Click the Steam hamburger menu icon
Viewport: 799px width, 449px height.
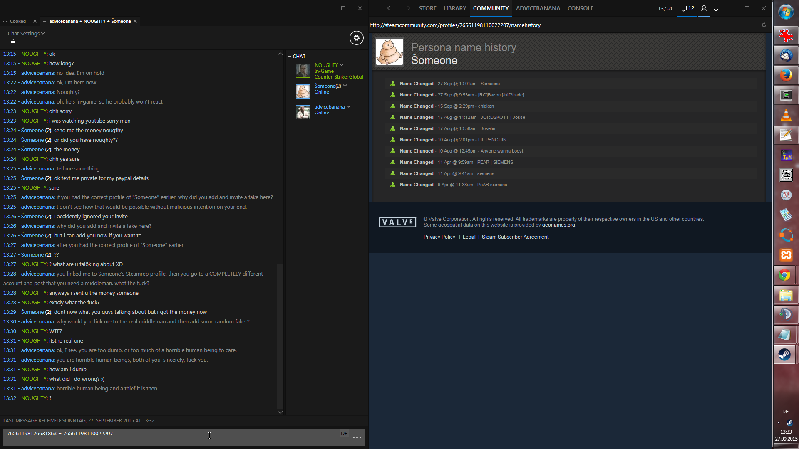[374, 8]
